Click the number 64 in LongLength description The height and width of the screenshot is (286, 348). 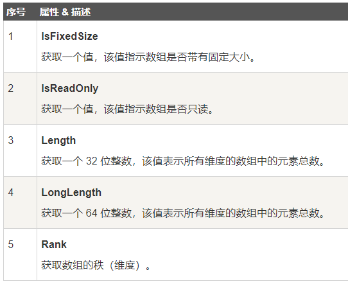point(92,213)
